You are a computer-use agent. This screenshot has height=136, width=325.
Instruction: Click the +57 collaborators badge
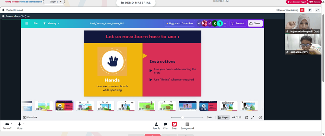(200, 23)
